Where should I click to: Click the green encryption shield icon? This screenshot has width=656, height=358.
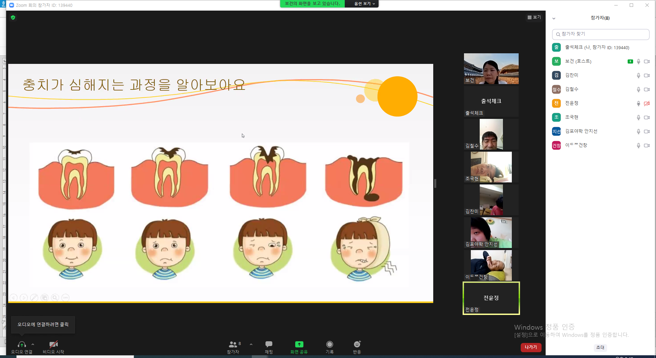click(13, 17)
